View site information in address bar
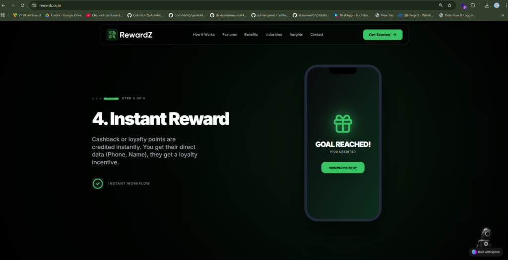Image resolution: width=508 pixels, height=260 pixels. click(x=34, y=5)
